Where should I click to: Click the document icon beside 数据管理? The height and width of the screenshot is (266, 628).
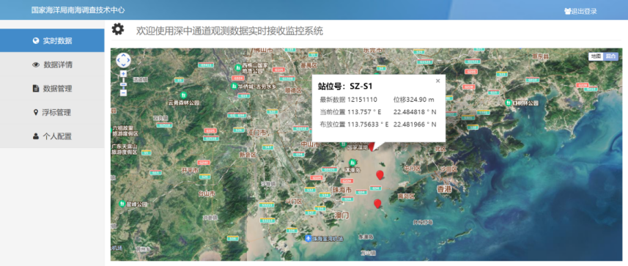point(36,89)
